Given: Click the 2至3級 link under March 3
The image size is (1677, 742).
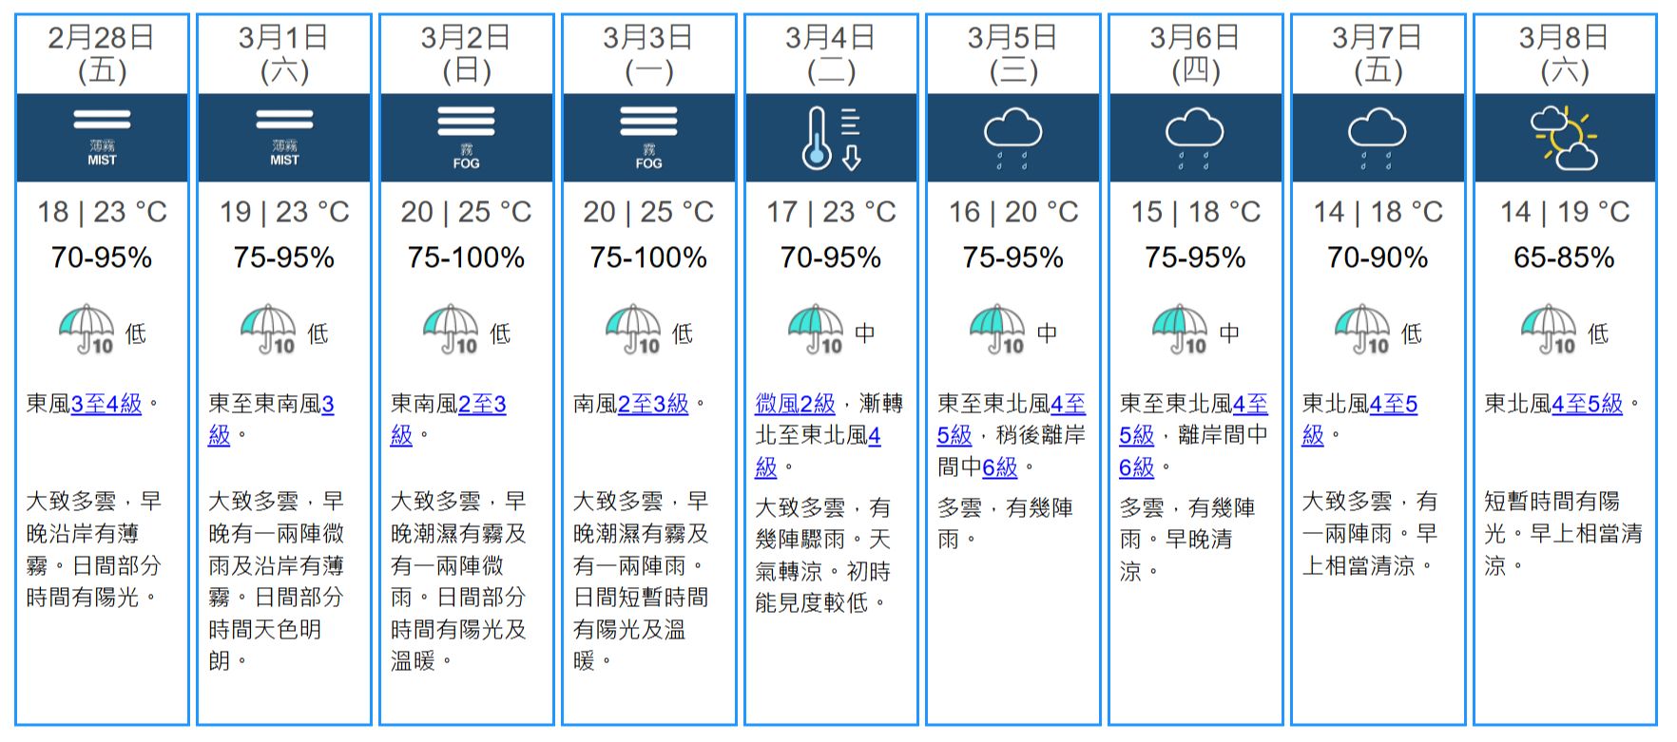Looking at the screenshot, I should pos(653,404).
